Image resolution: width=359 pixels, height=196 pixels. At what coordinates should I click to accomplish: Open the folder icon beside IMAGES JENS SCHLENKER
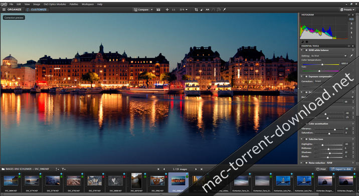point(3,169)
